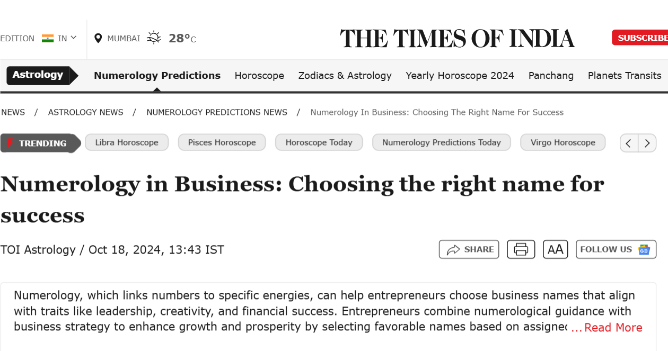The image size is (668, 351).
Task: Select Horoscope from the navigation bar
Action: point(259,75)
